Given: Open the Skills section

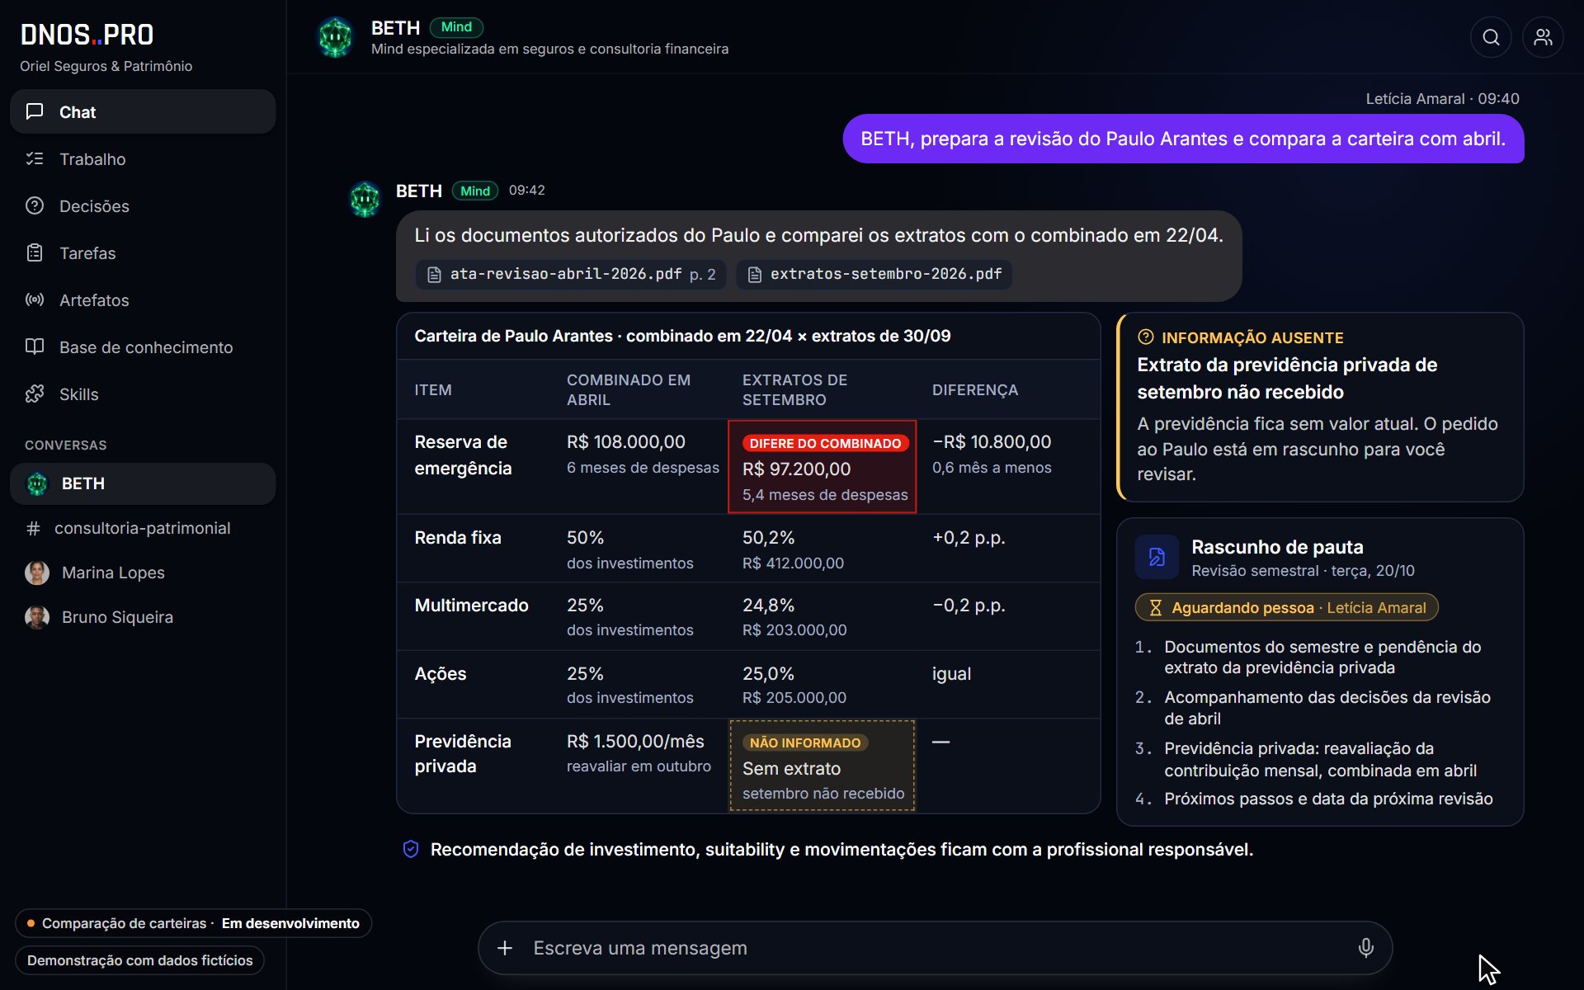Looking at the screenshot, I should 143,394.
